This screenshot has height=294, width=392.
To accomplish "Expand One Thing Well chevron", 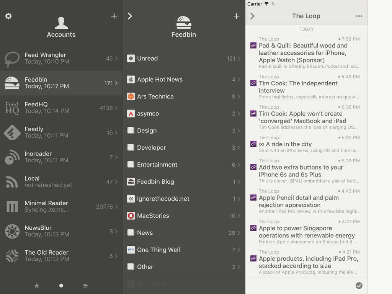I will click(239, 250).
